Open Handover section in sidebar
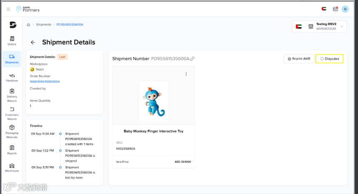358x194 pixels. pos(12,77)
